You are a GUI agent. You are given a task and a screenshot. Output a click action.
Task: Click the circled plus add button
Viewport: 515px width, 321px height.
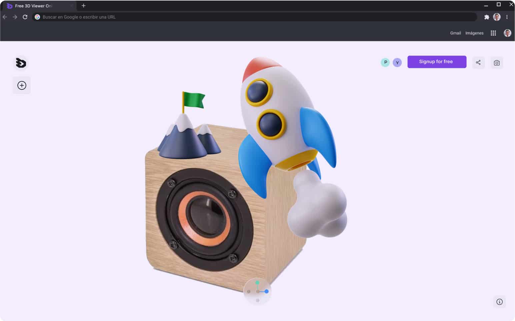(x=22, y=85)
